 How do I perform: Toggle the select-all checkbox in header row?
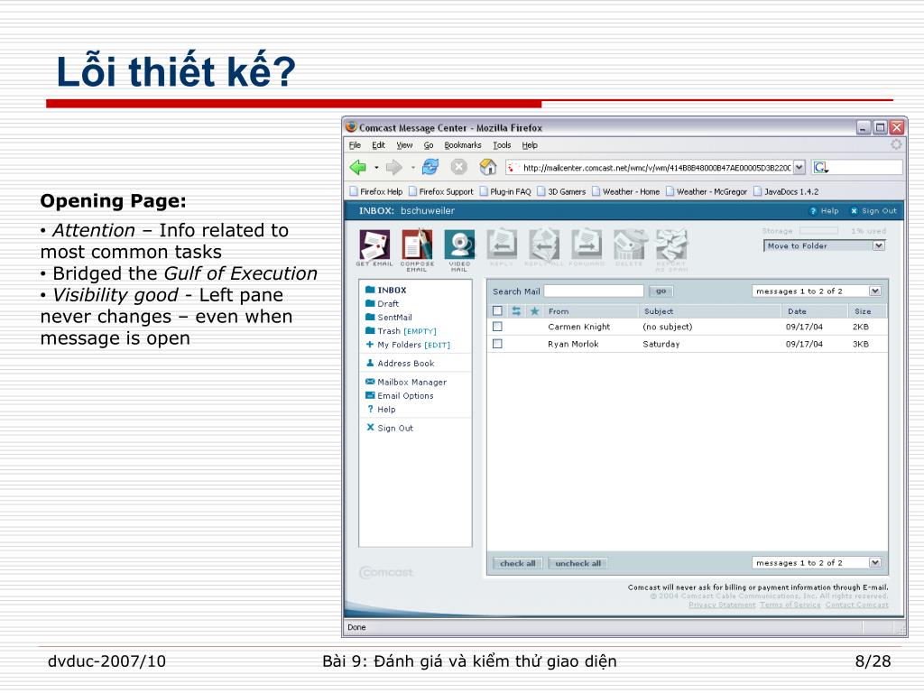tap(497, 311)
